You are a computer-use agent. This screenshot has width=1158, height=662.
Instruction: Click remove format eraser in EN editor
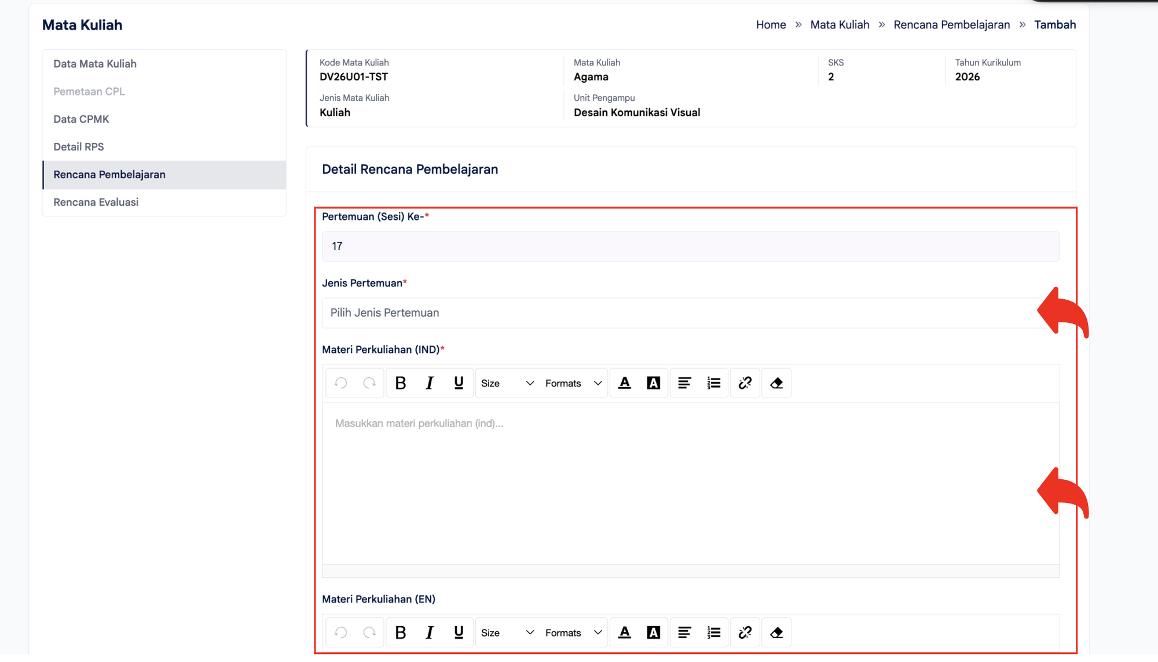(x=776, y=632)
